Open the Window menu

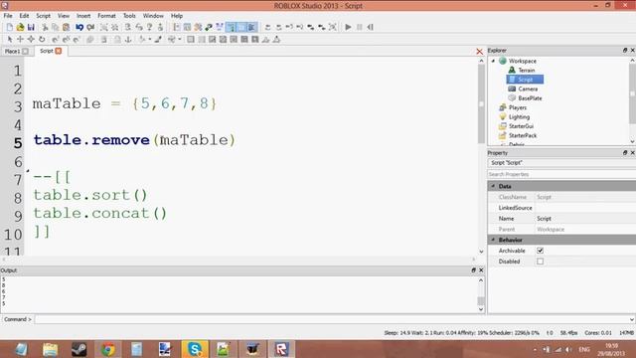point(153,16)
